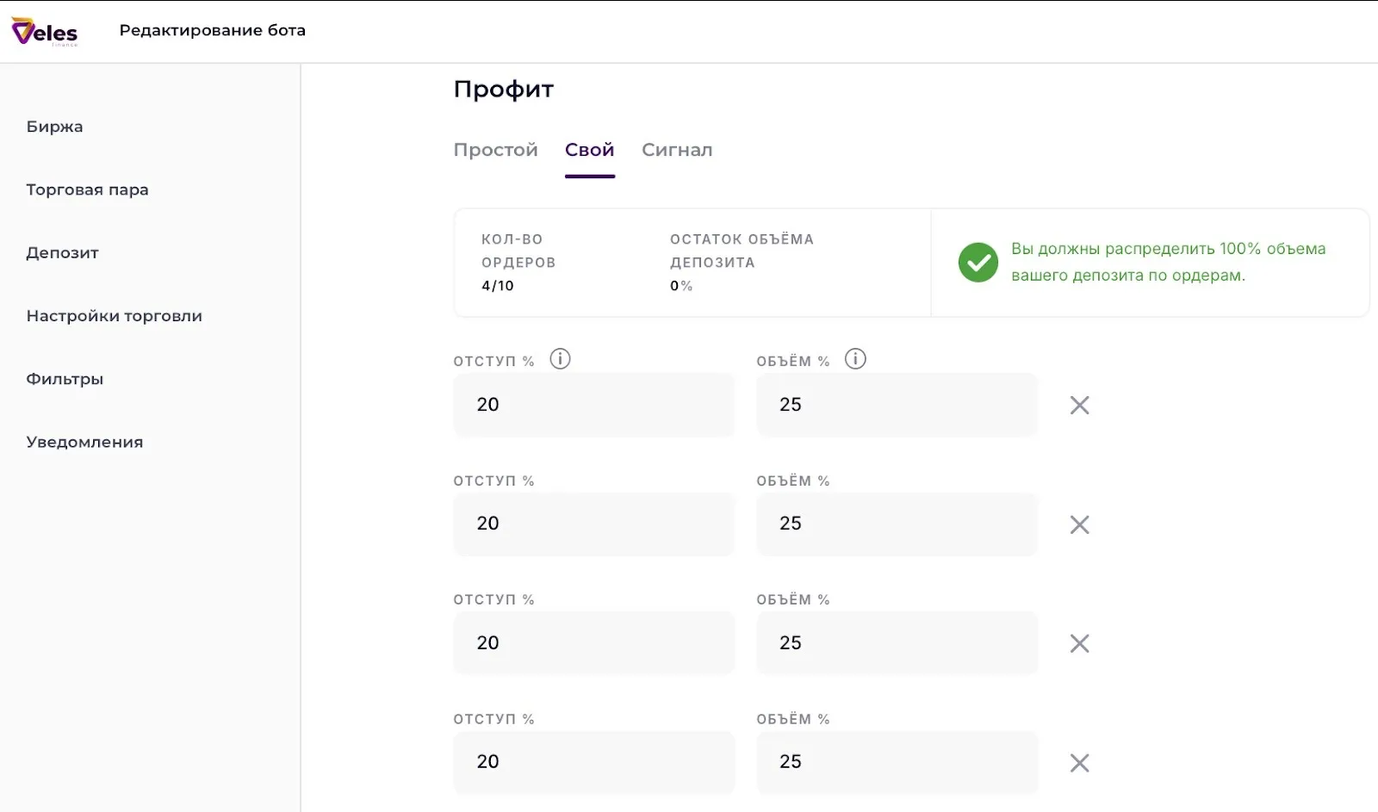This screenshot has width=1378, height=812.
Task: Click the Veles logo
Action: (45, 32)
